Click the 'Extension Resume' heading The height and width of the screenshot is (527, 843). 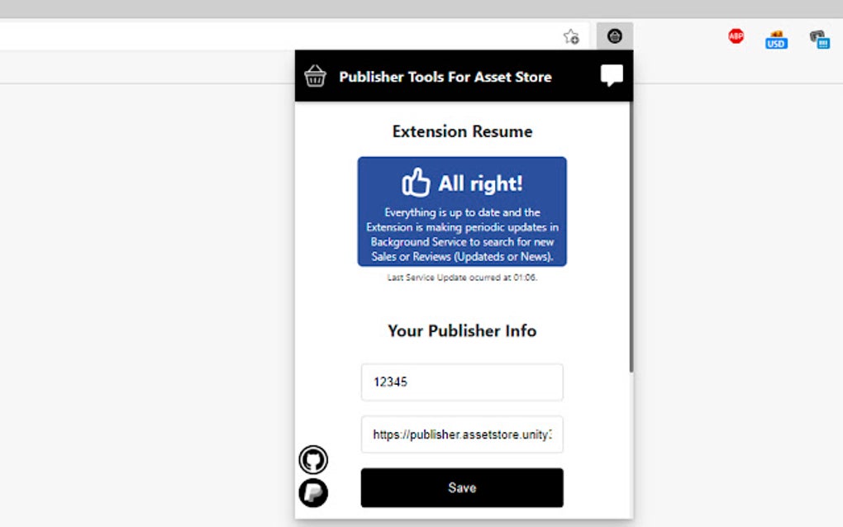click(x=461, y=131)
